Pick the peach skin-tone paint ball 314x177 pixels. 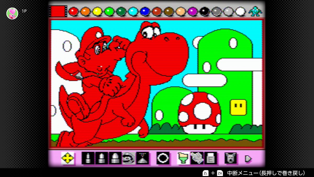tap(181, 11)
